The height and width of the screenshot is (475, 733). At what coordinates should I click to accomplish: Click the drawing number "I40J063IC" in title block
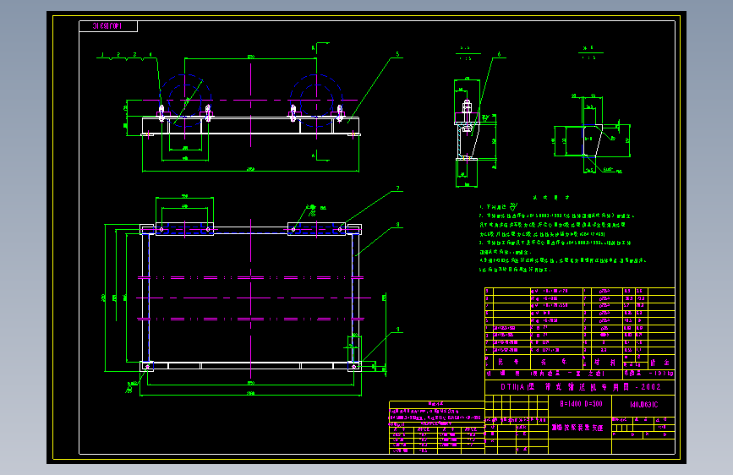(643, 405)
